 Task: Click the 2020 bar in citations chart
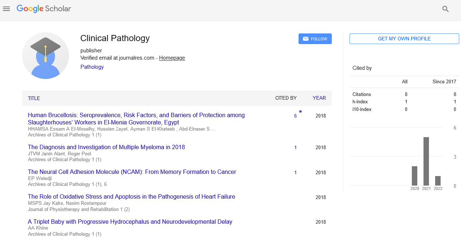tap(414, 176)
